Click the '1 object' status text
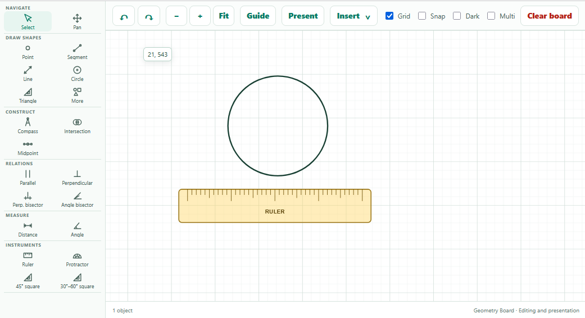The width and height of the screenshot is (585, 318). tap(123, 311)
